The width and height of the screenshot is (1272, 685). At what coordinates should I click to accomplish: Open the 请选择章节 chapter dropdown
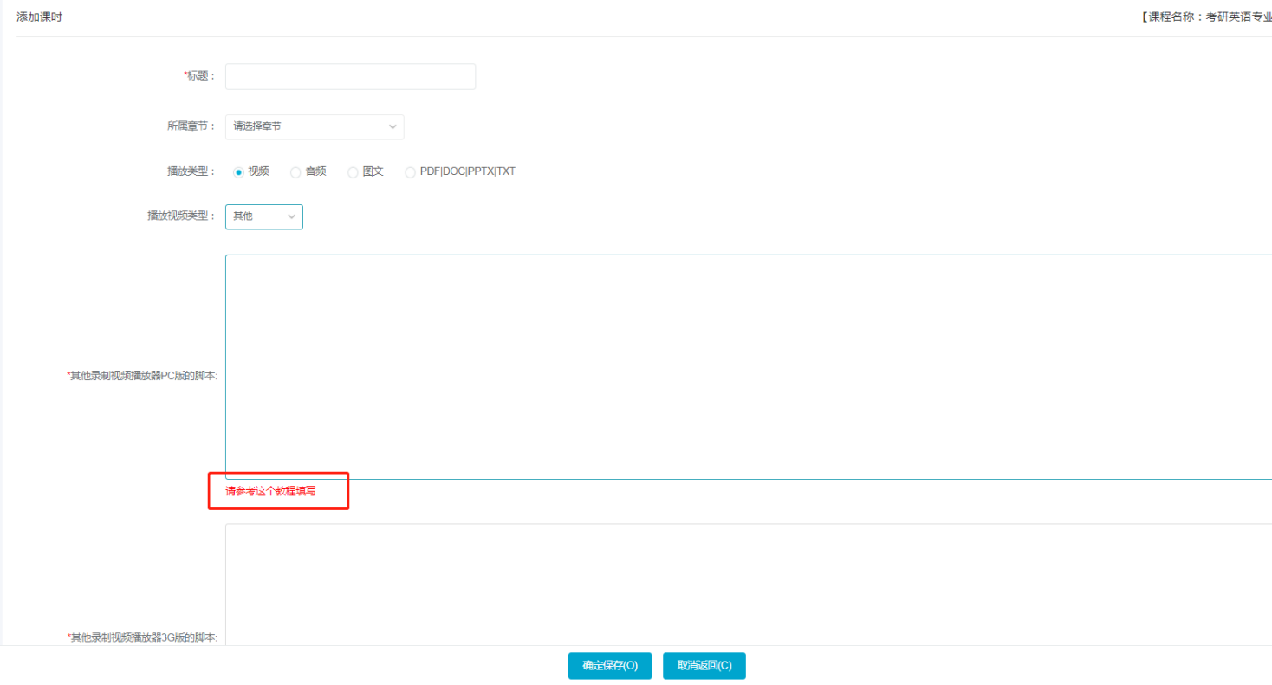tap(314, 126)
